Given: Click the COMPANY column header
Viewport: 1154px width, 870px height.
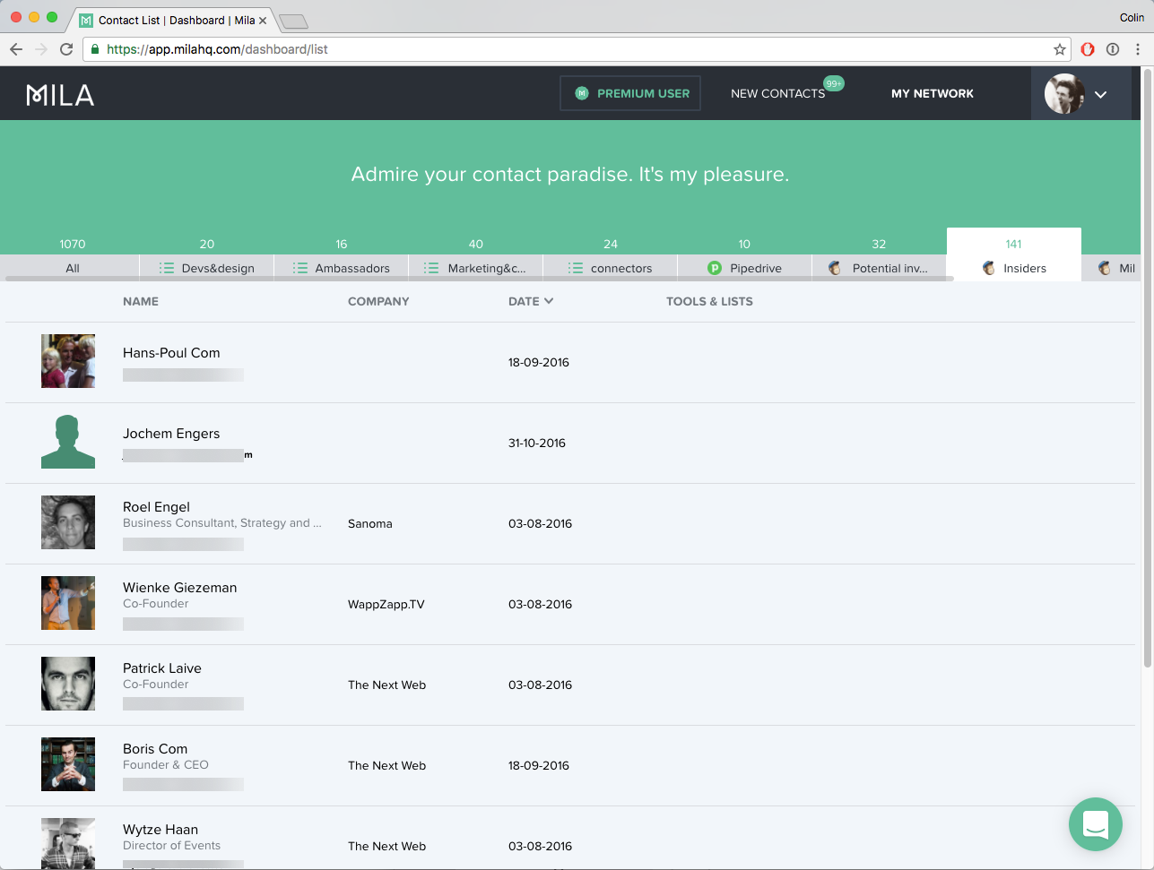Looking at the screenshot, I should point(378,301).
